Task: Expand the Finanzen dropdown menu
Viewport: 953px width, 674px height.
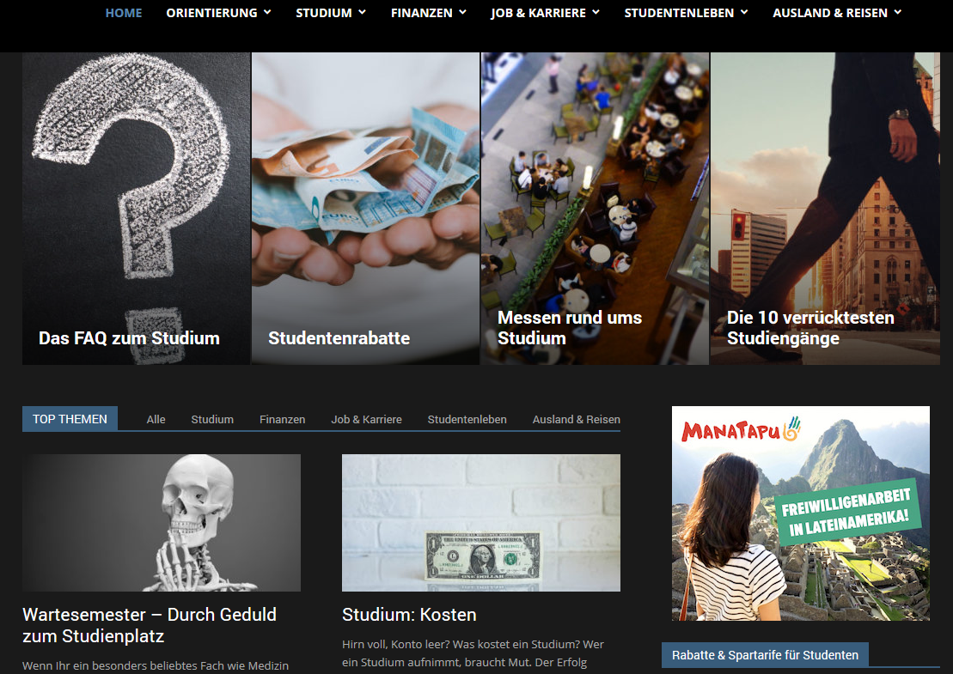Action: coord(428,13)
